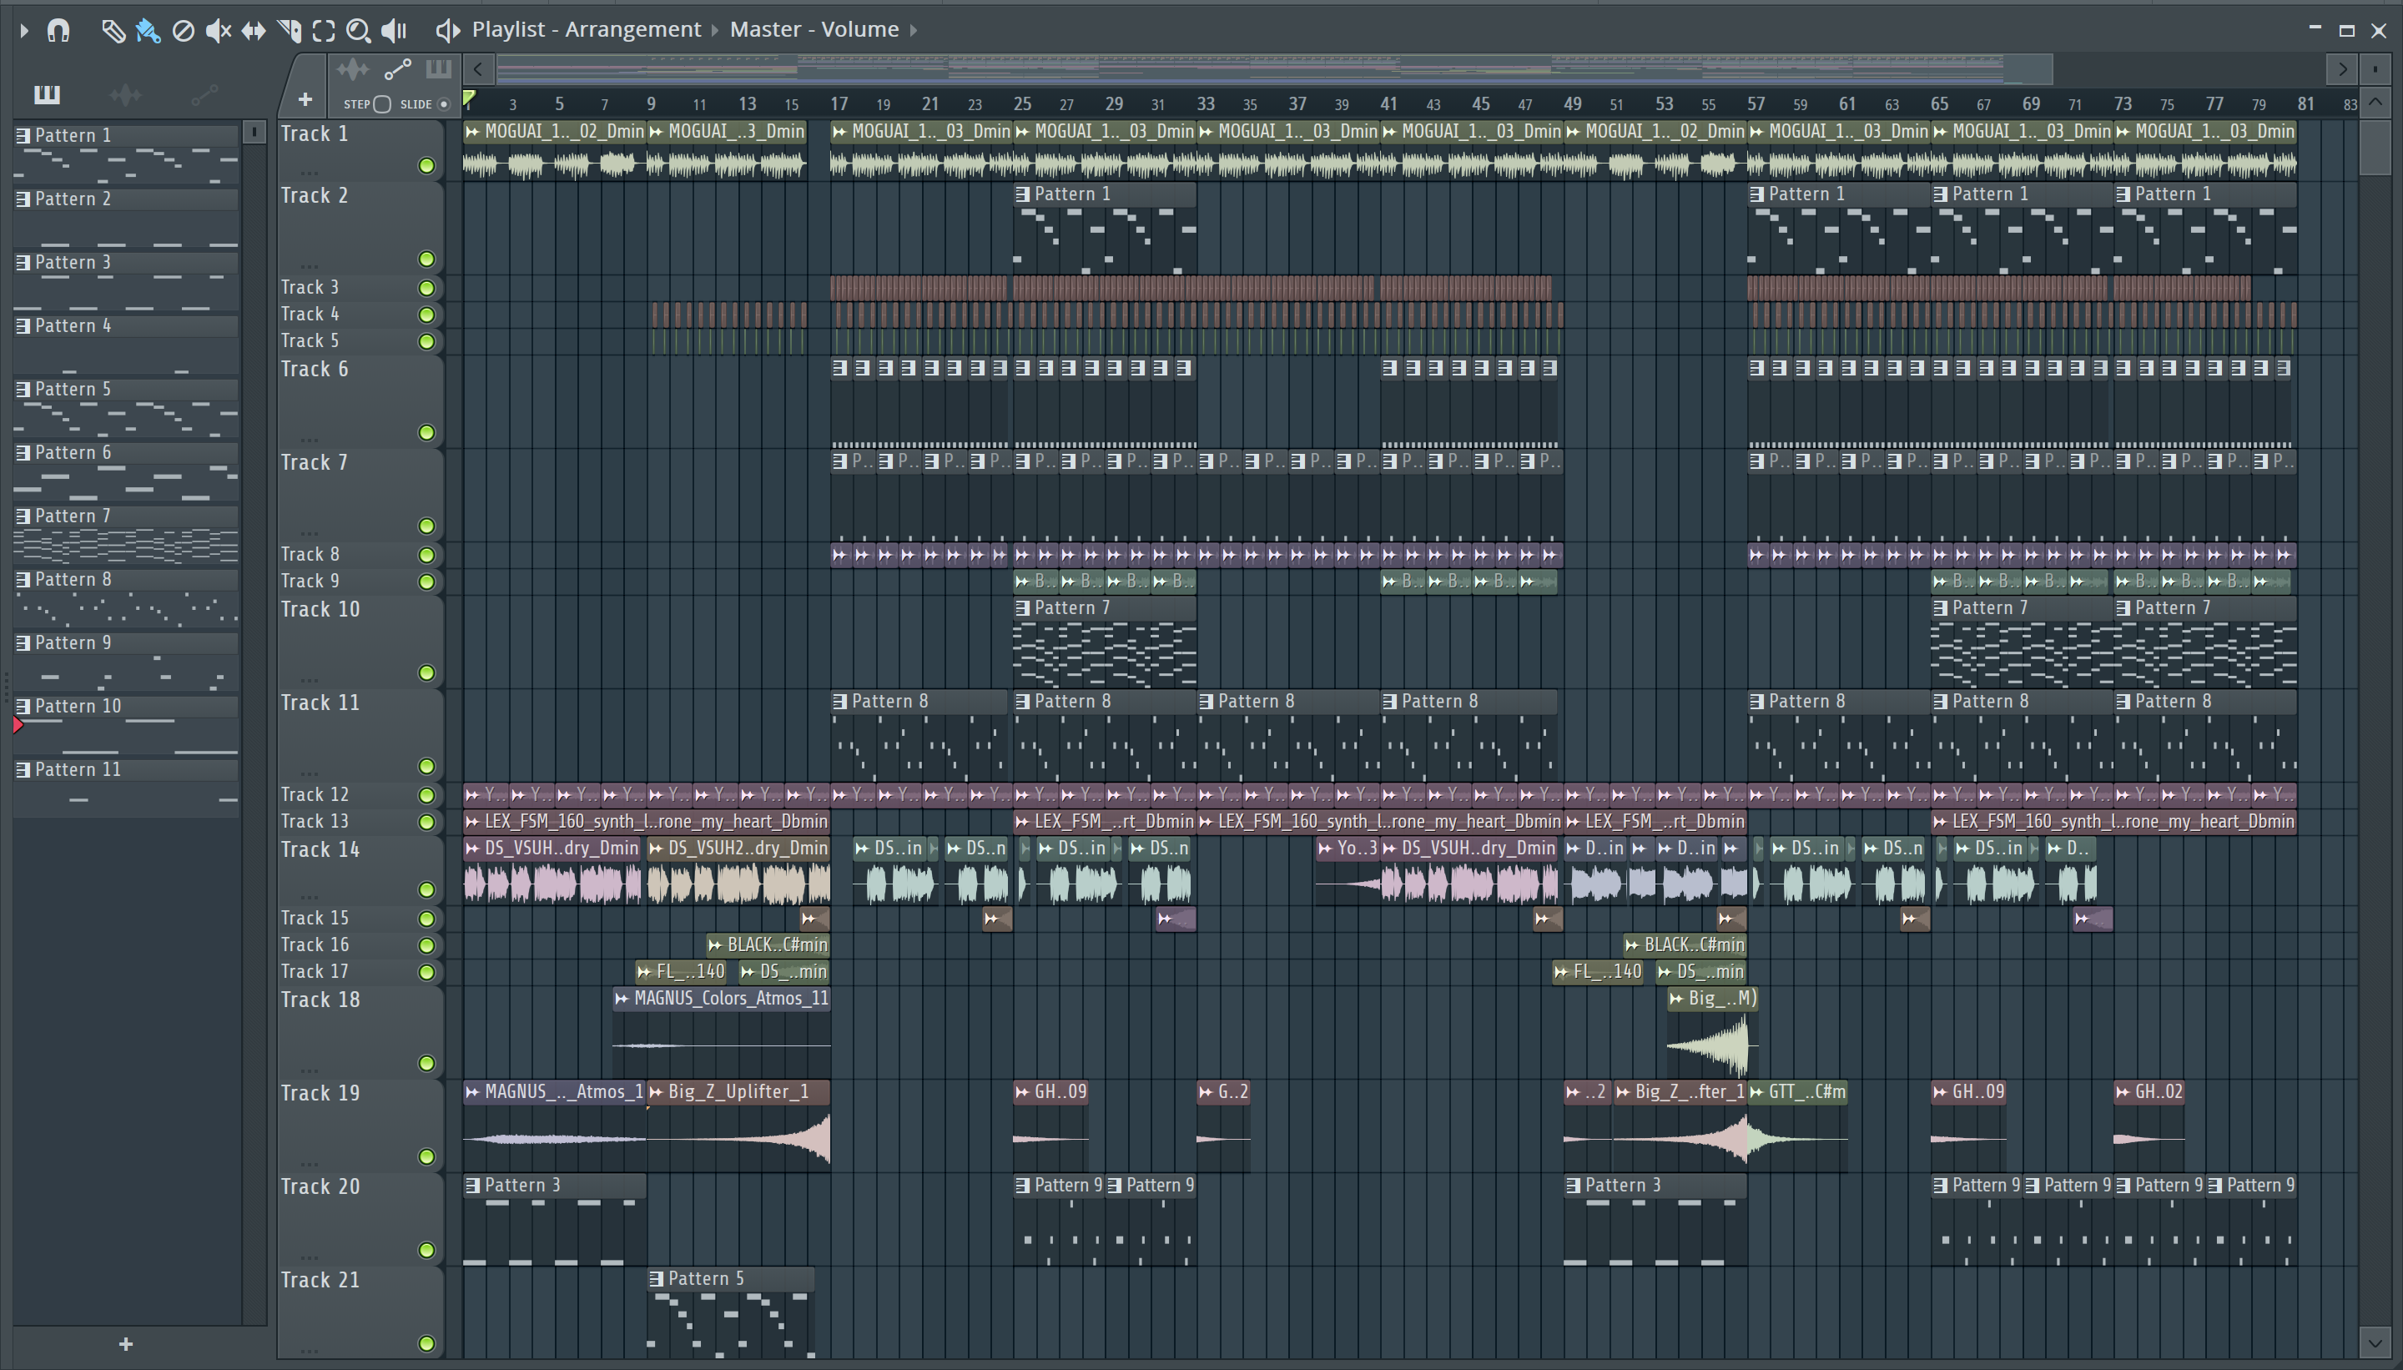The height and width of the screenshot is (1370, 2403).
Task: Select the Delete tool
Action: [184, 30]
